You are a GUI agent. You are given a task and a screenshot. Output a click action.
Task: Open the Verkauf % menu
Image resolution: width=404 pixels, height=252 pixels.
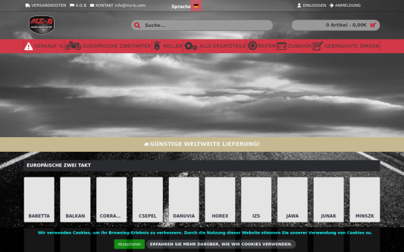point(44,46)
